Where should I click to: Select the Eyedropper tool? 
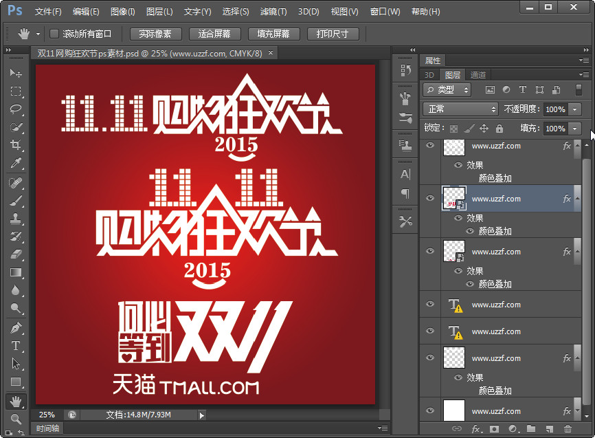(x=16, y=163)
